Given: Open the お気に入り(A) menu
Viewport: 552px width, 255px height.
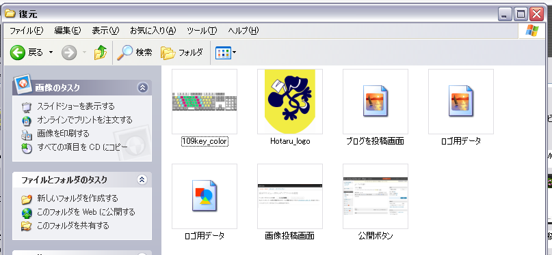Looking at the screenshot, I should [x=153, y=31].
